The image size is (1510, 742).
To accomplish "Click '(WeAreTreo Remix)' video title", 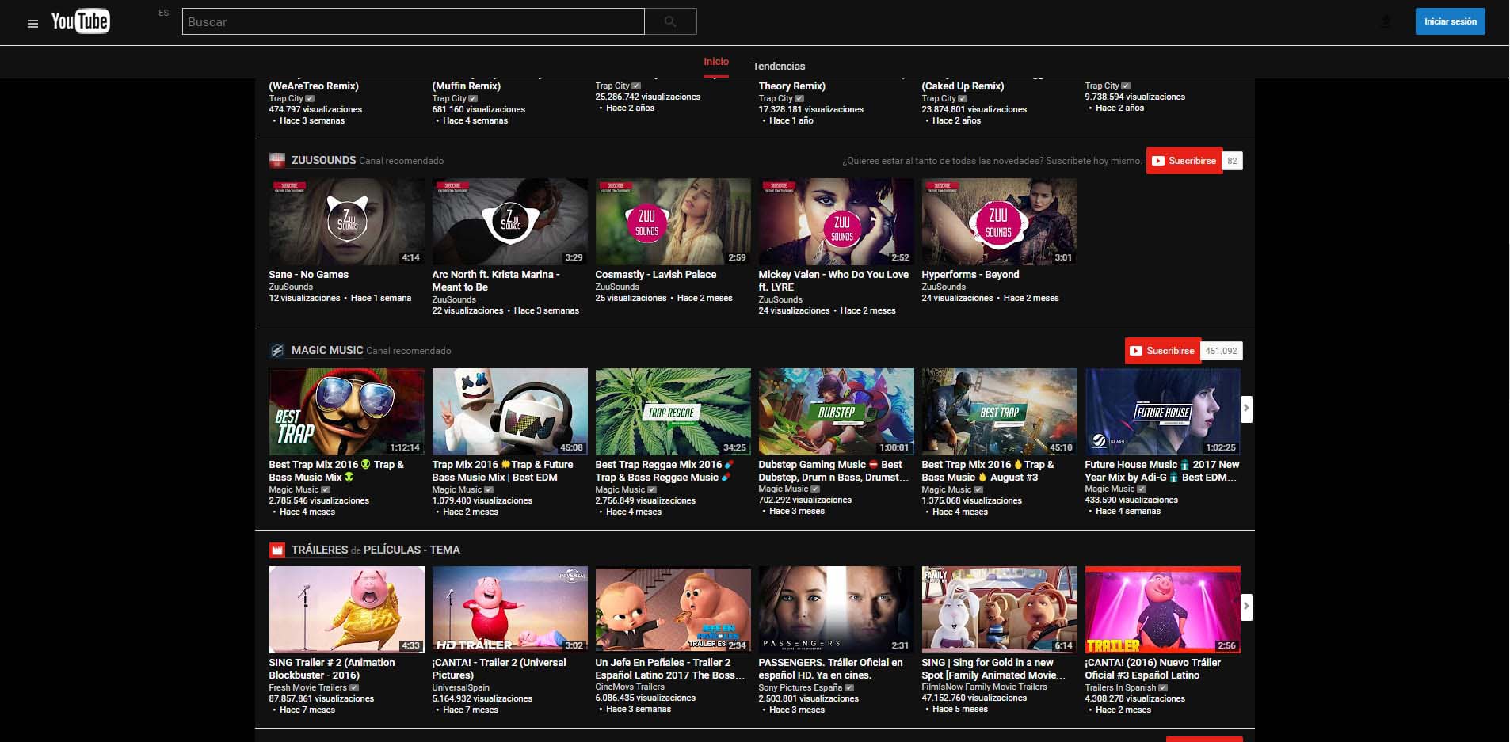I will [x=314, y=86].
